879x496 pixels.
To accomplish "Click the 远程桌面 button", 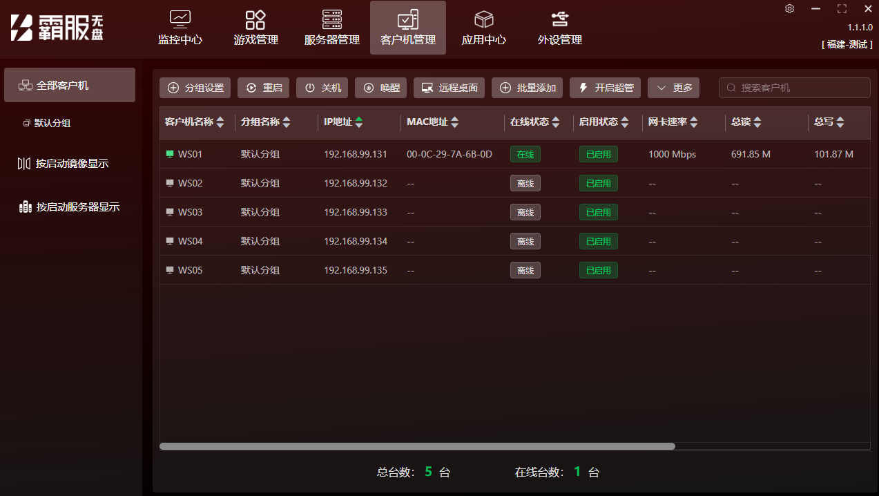I will 450,88.
